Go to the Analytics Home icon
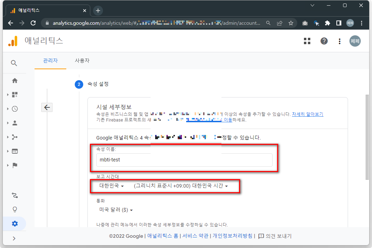 [x=14, y=80]
